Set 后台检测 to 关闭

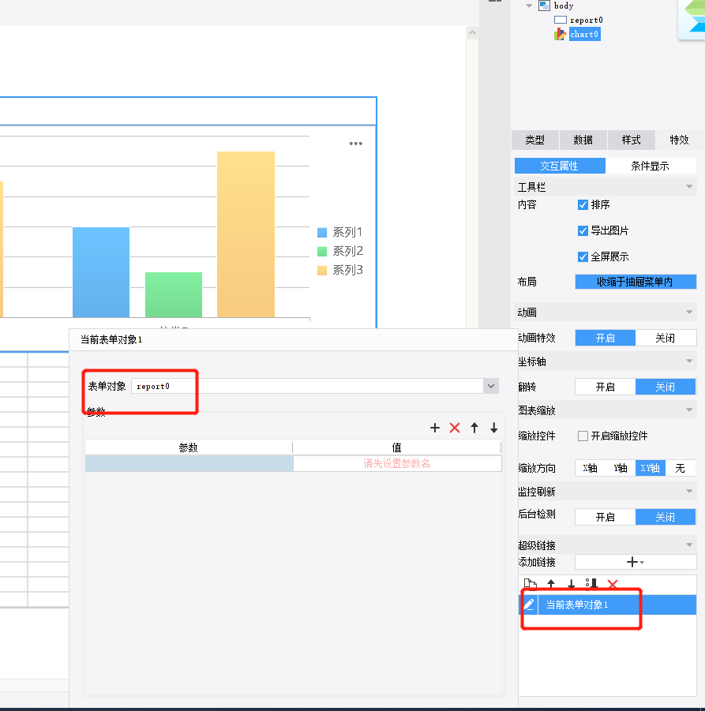coord(665,517)
